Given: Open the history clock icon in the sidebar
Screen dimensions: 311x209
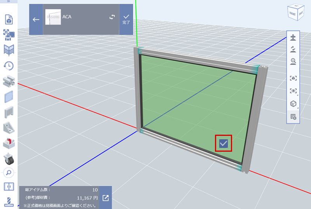Looking at the screenshot, I should pos(9,65).
